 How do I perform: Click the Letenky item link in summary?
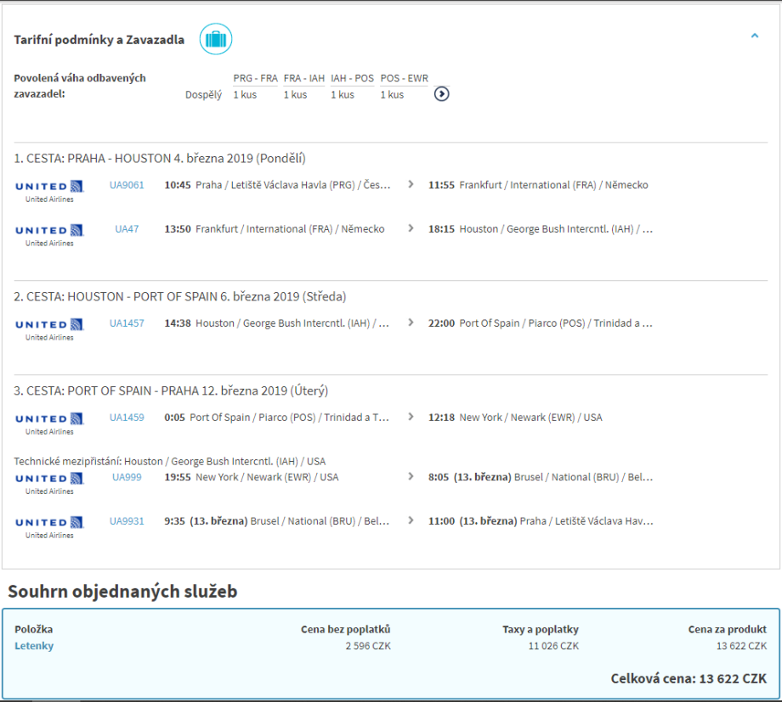[34, 646]
